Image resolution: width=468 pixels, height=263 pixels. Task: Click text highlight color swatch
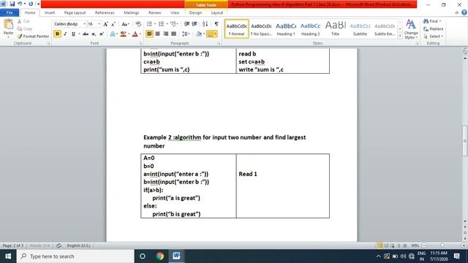point(124,34)
